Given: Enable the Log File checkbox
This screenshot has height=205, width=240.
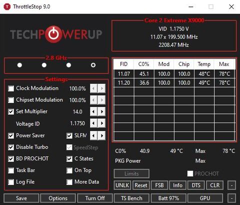Looking at the screenshot, I should tap(11, 182).
